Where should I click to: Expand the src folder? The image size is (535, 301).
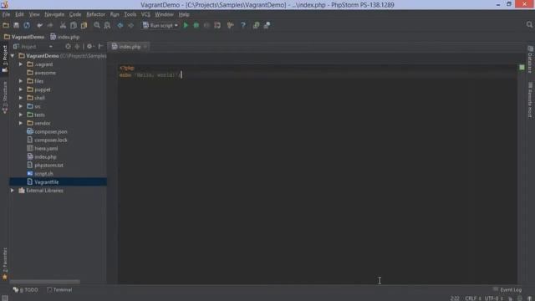pos(21,106)
